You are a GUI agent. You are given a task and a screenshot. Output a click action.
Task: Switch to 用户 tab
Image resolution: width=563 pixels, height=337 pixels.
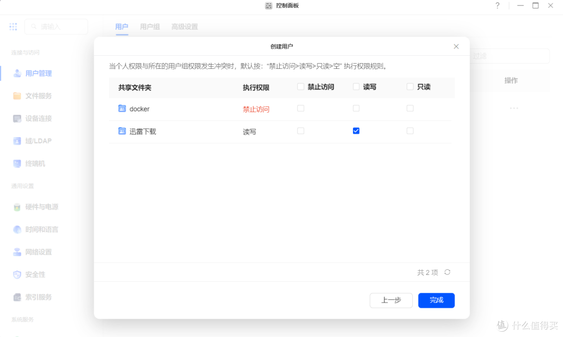click(121, 27)
